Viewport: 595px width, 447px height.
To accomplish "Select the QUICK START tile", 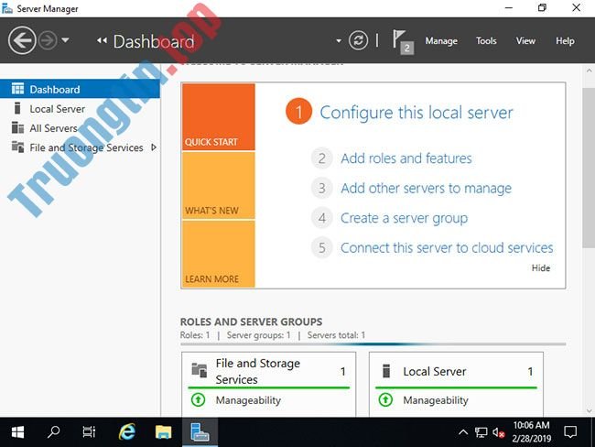I will click(218, 117).
